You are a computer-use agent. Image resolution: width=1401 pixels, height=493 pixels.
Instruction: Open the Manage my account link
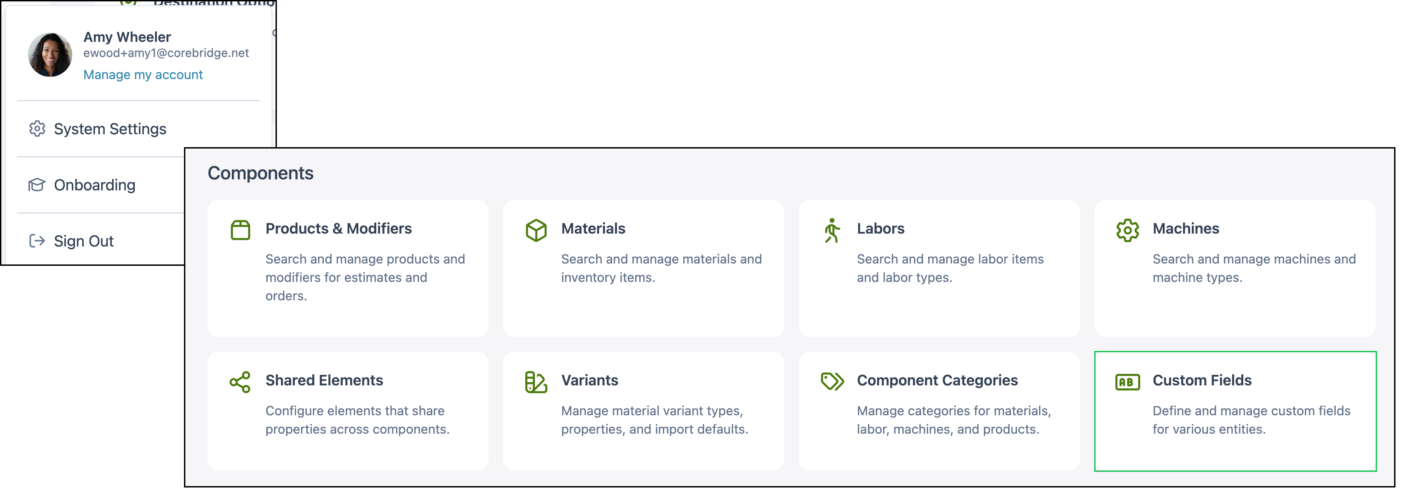(x=143, y=75)
